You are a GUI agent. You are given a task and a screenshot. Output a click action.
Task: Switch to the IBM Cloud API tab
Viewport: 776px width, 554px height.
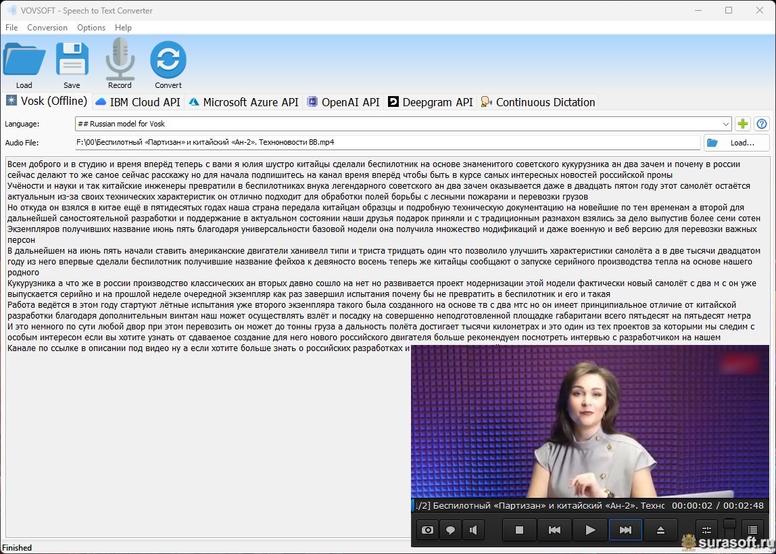pos(138,102)
